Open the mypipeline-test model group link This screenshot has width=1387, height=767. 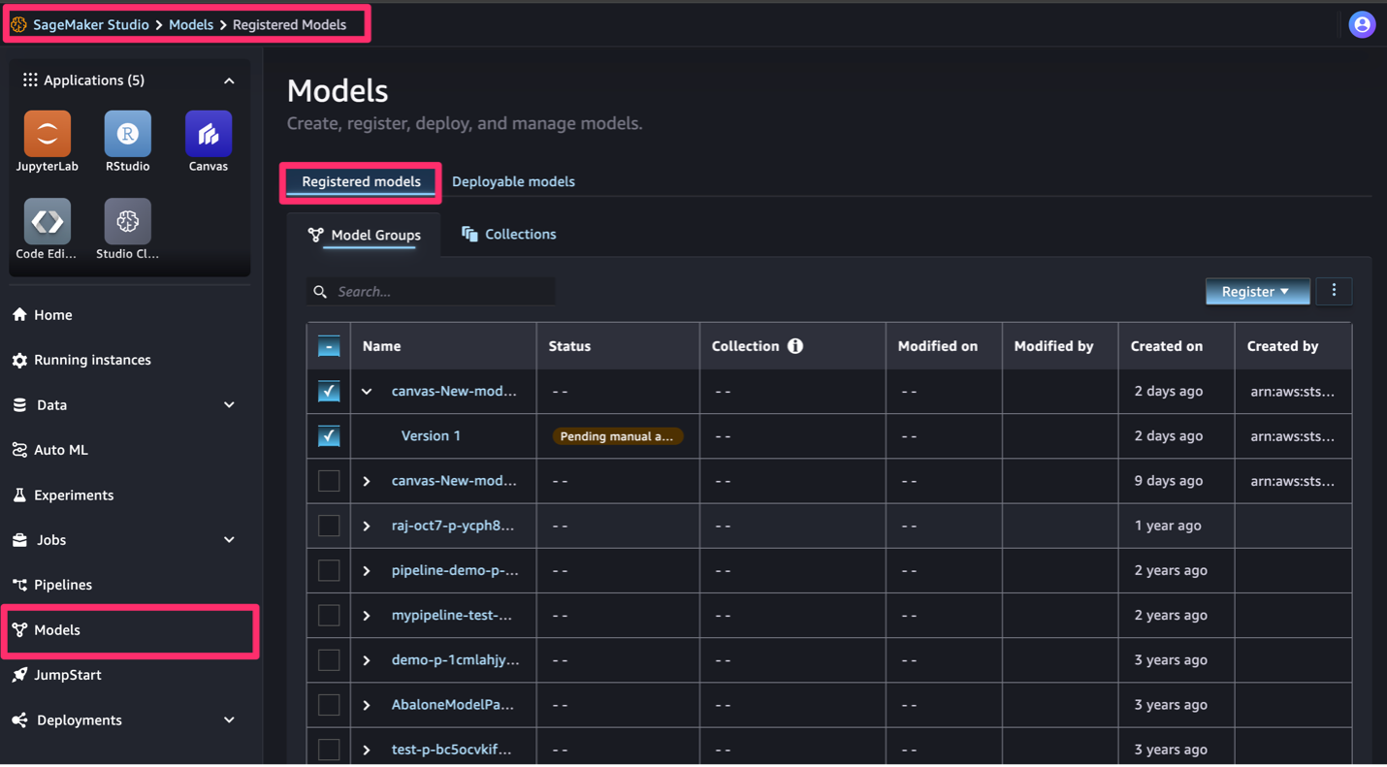[452, 615]
